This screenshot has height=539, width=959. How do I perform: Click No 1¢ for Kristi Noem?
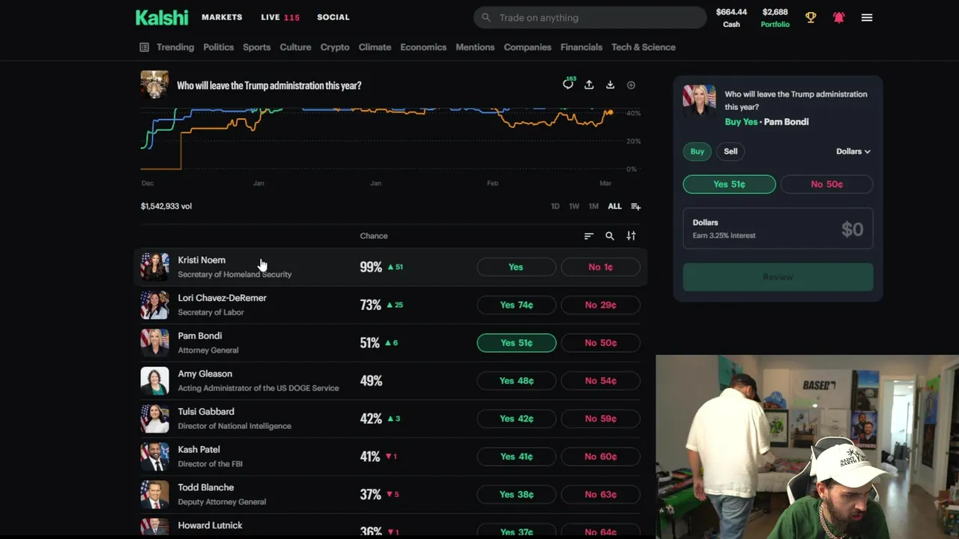click(600, 267)
